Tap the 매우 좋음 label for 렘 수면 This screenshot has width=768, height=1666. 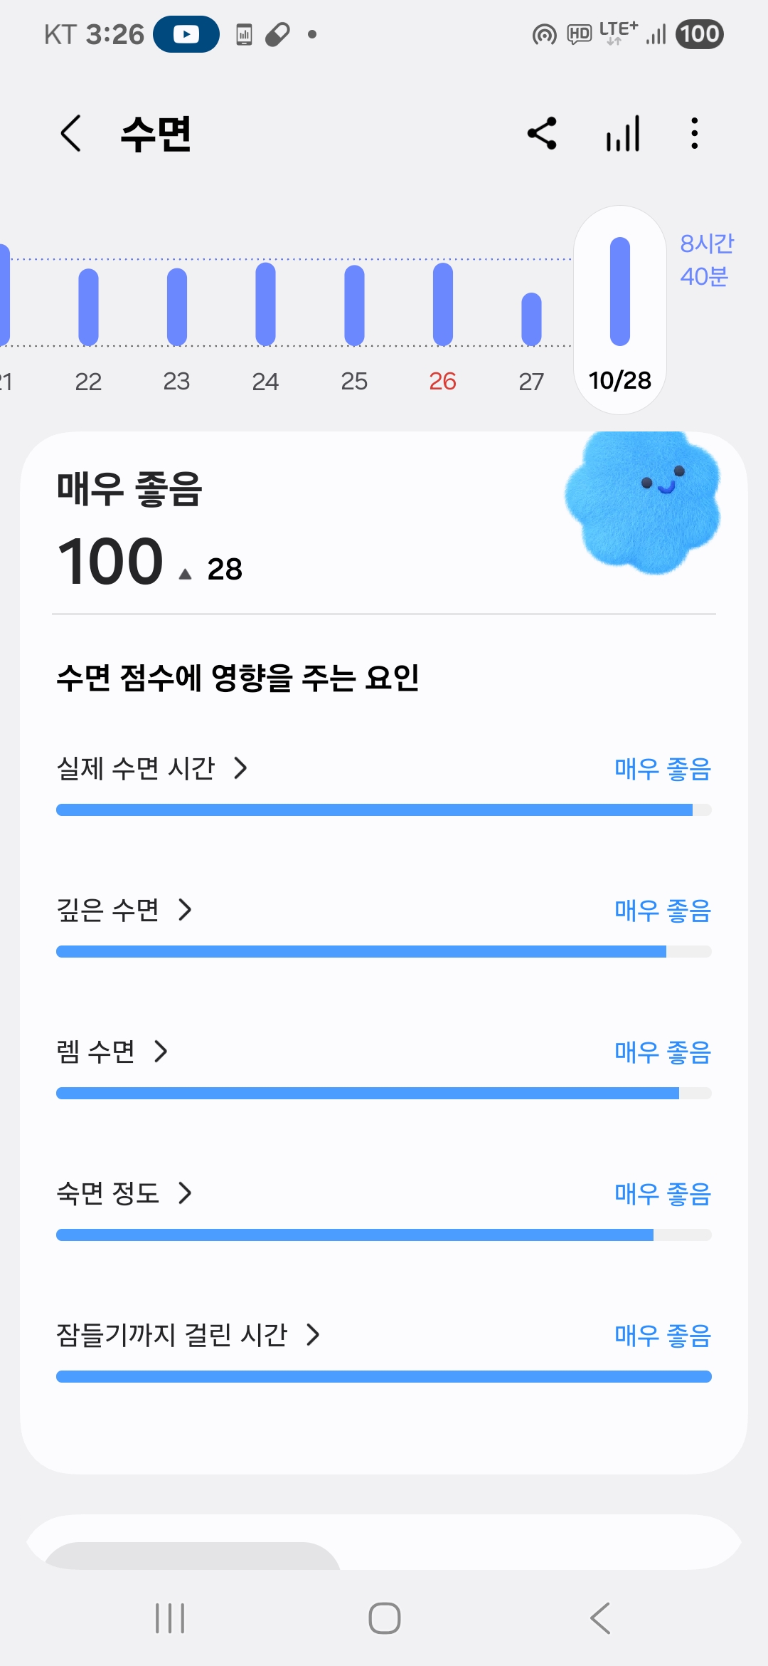(x=662, y=1052)
